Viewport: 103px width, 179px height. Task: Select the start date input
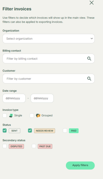pos(14,98)
